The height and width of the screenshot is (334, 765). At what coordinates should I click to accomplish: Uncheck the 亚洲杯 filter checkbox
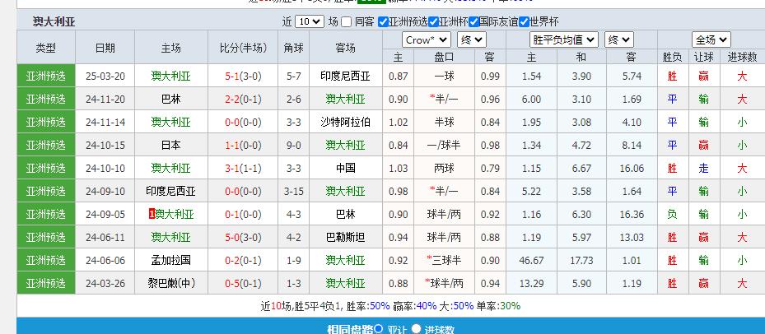pos(433,22)
